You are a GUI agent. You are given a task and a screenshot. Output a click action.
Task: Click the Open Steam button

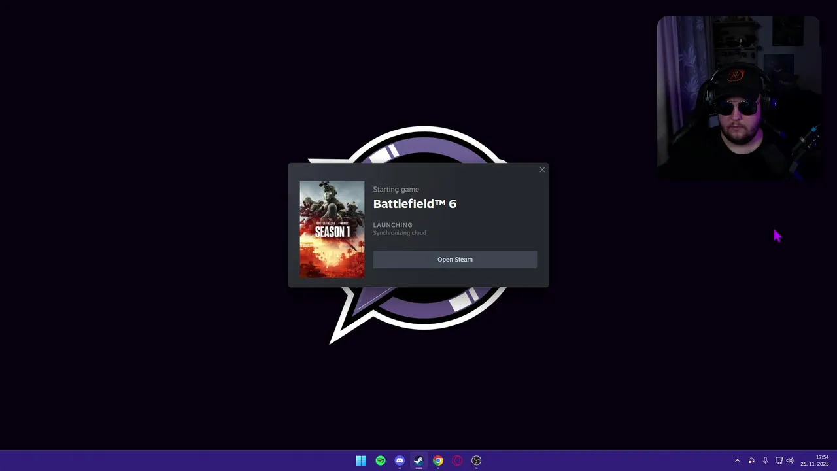[454, 260]
